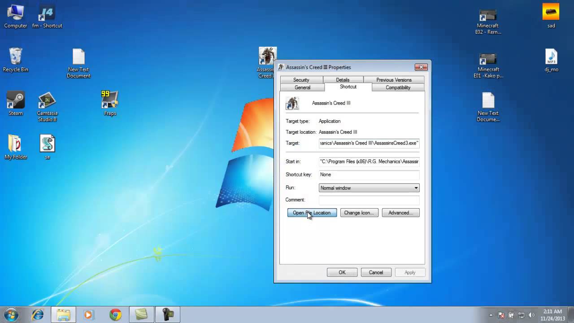Launch Internet Explorer from the taskbar
574x323 pixels.
38,314
